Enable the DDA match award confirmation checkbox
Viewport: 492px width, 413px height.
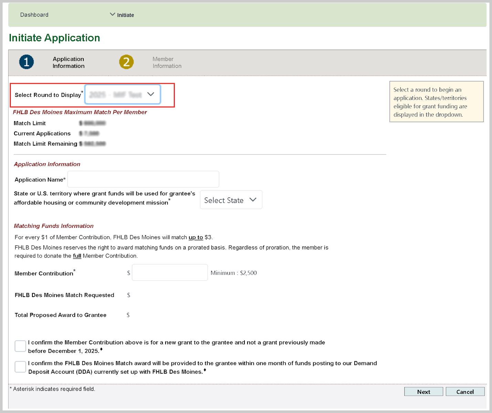tap(20, 367)
